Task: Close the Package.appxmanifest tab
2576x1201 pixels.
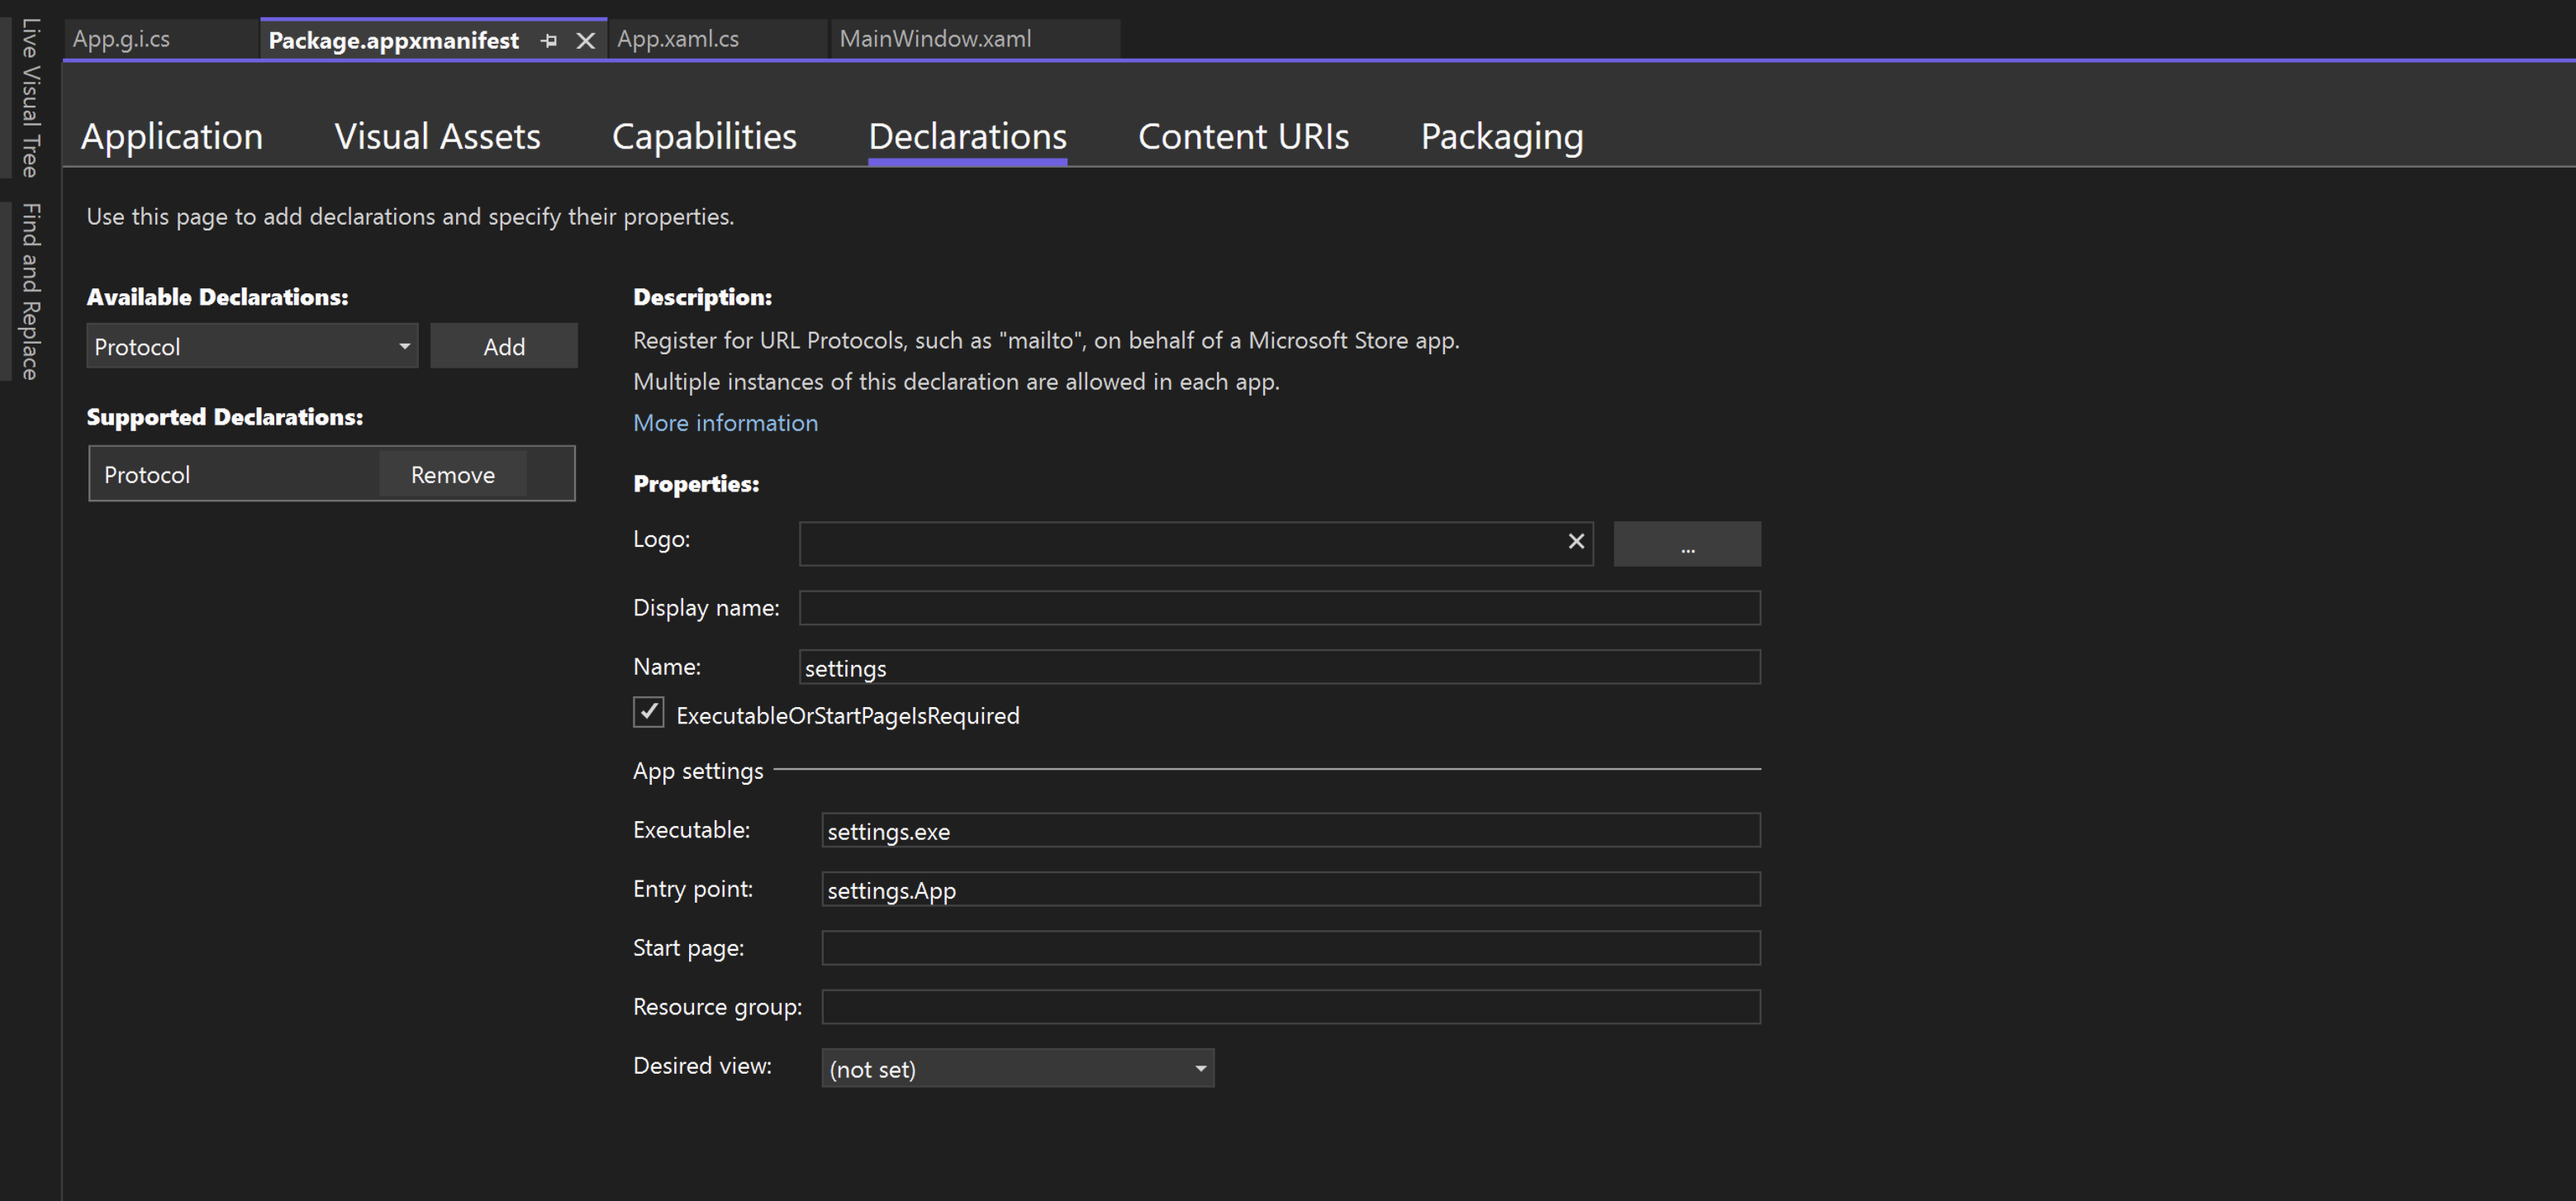Action: click(x=585, y=40)
